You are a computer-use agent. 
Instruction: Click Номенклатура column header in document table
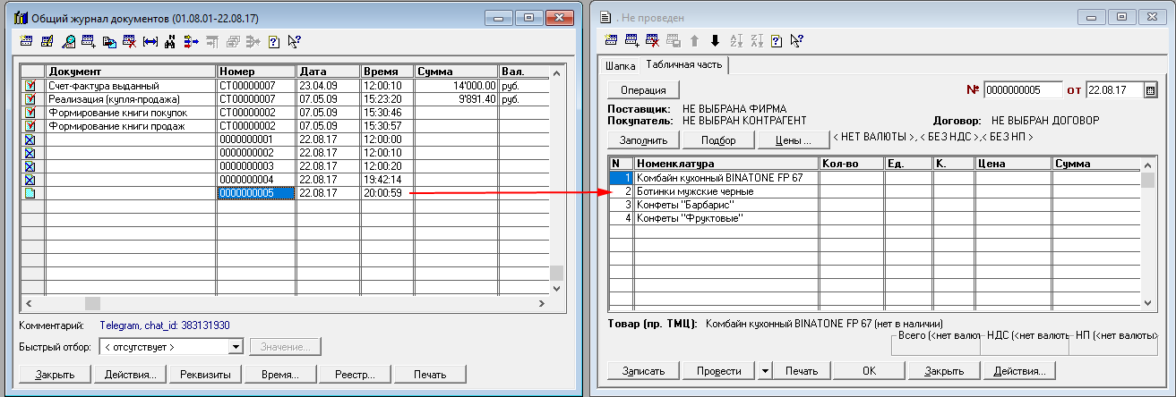(726, 164)
